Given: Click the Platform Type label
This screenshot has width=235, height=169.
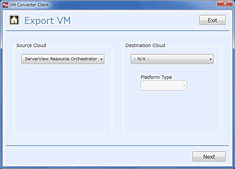Looking at the screenshot, I should click(156, 77).
